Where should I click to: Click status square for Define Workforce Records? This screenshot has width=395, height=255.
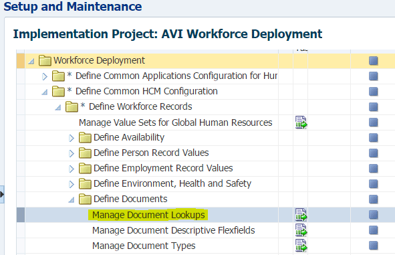[x=374, y=107]
